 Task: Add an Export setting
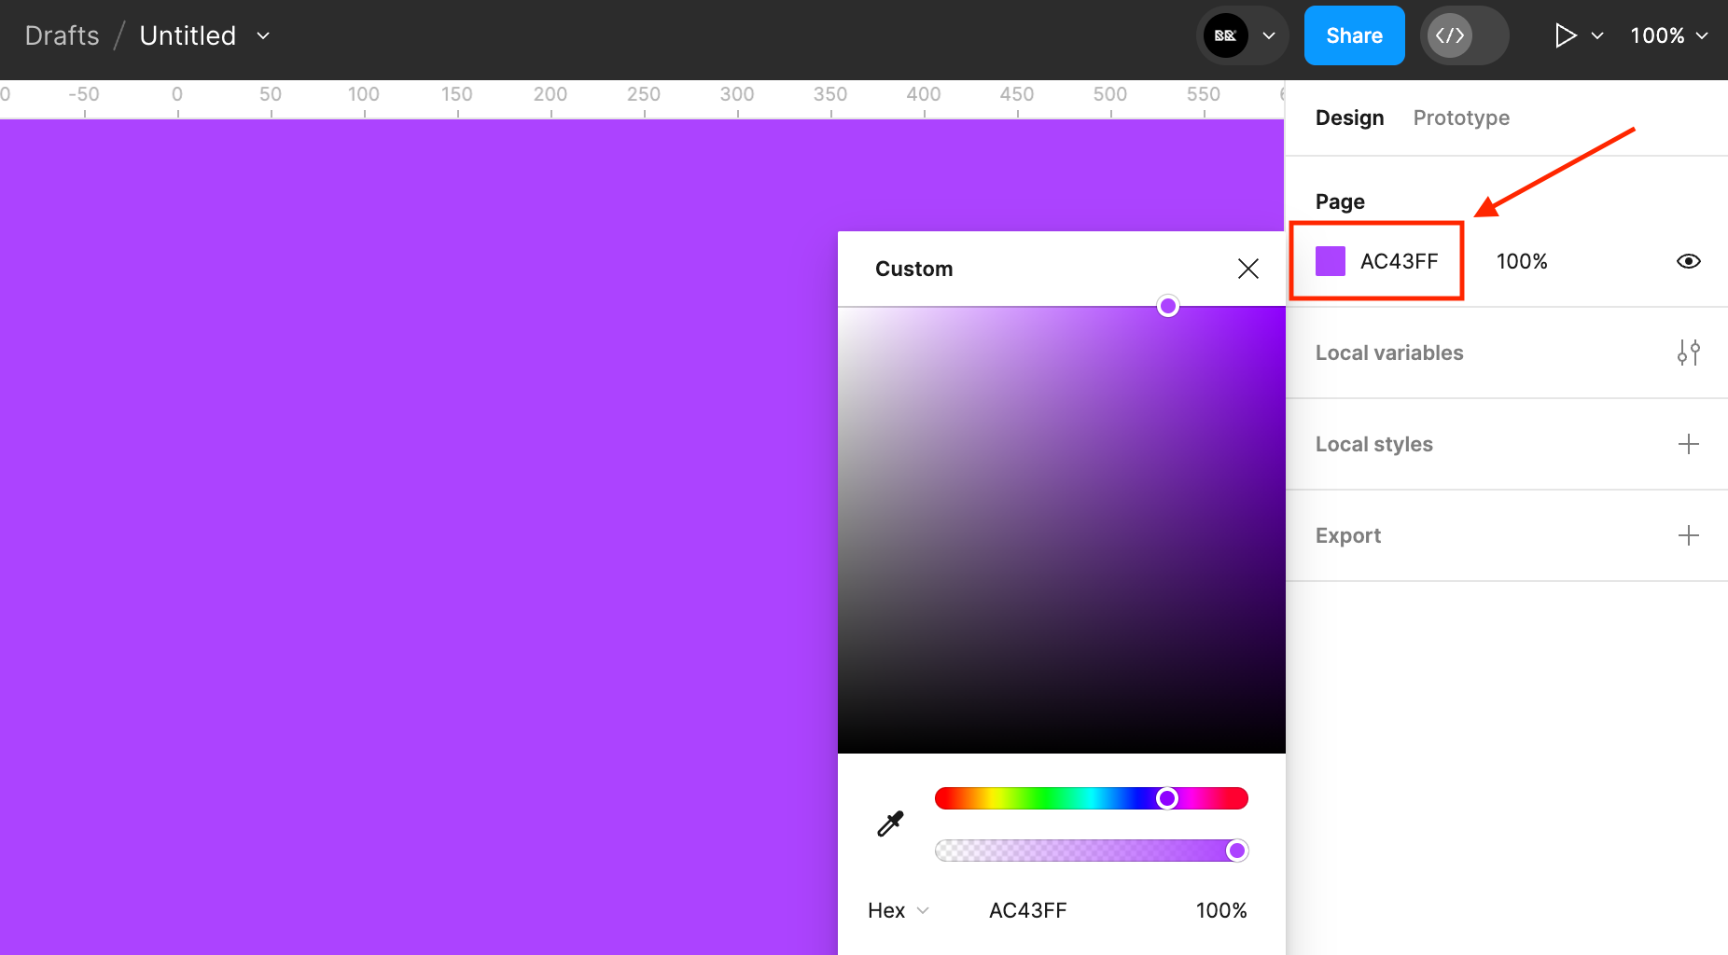coord(1689,535)
